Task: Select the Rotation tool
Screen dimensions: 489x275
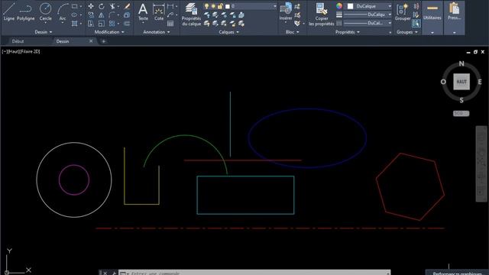Action: tap(102, 6)
